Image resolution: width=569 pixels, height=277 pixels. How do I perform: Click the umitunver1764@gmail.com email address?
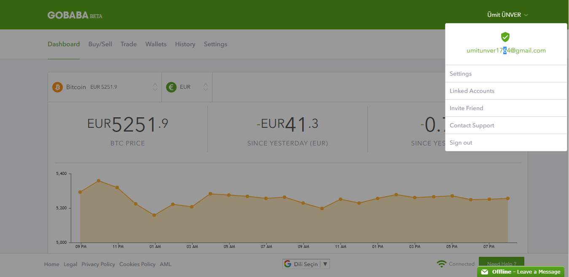click(x=506, y=50)
